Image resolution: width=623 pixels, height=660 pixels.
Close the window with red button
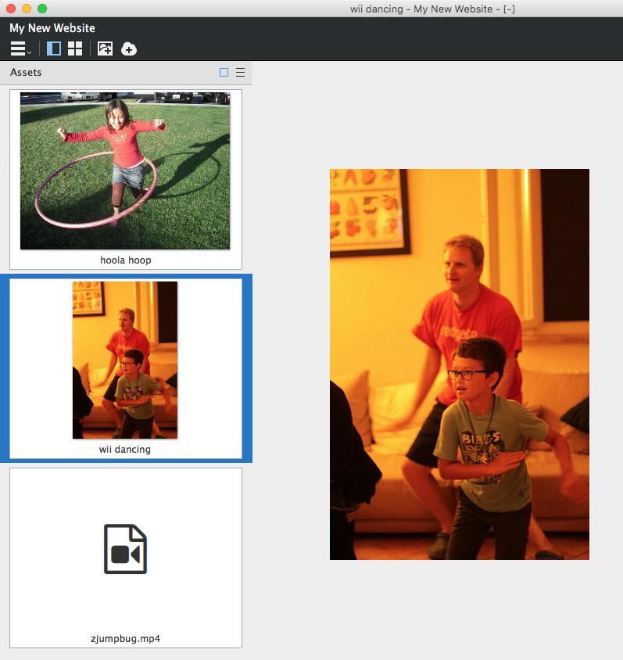[x=11, y=9]
